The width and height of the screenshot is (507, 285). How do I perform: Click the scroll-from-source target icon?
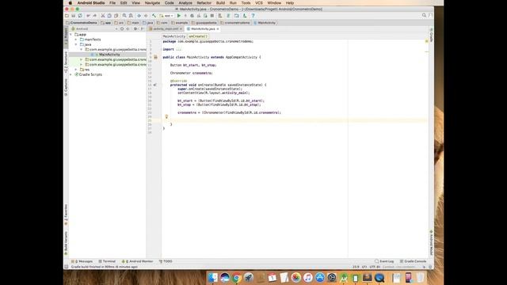pos(122,28)
